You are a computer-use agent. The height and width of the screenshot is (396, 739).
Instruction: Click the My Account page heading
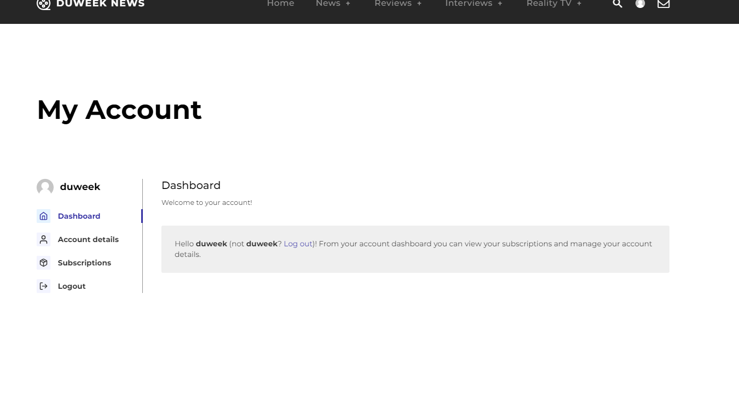tap(119, 110)
